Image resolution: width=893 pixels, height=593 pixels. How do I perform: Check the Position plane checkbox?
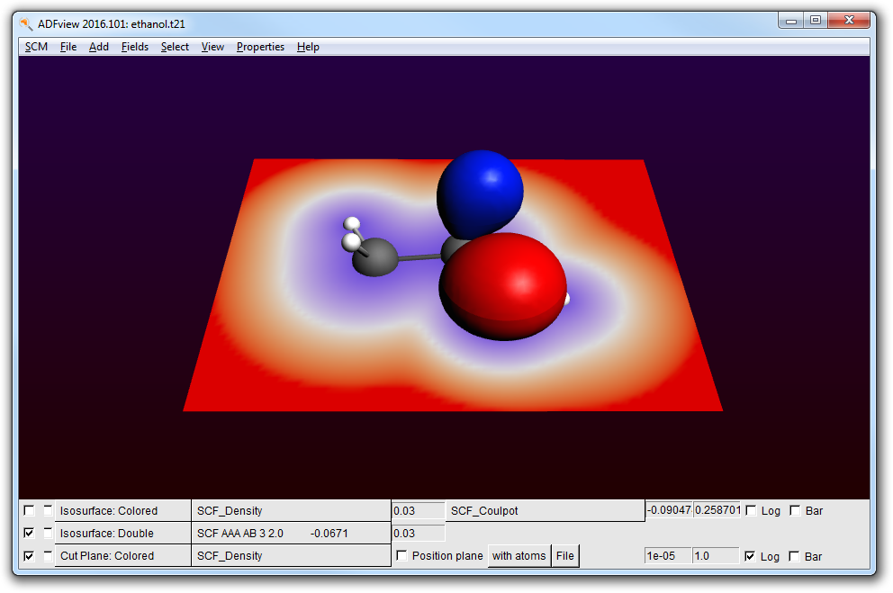tap(401, 555)
